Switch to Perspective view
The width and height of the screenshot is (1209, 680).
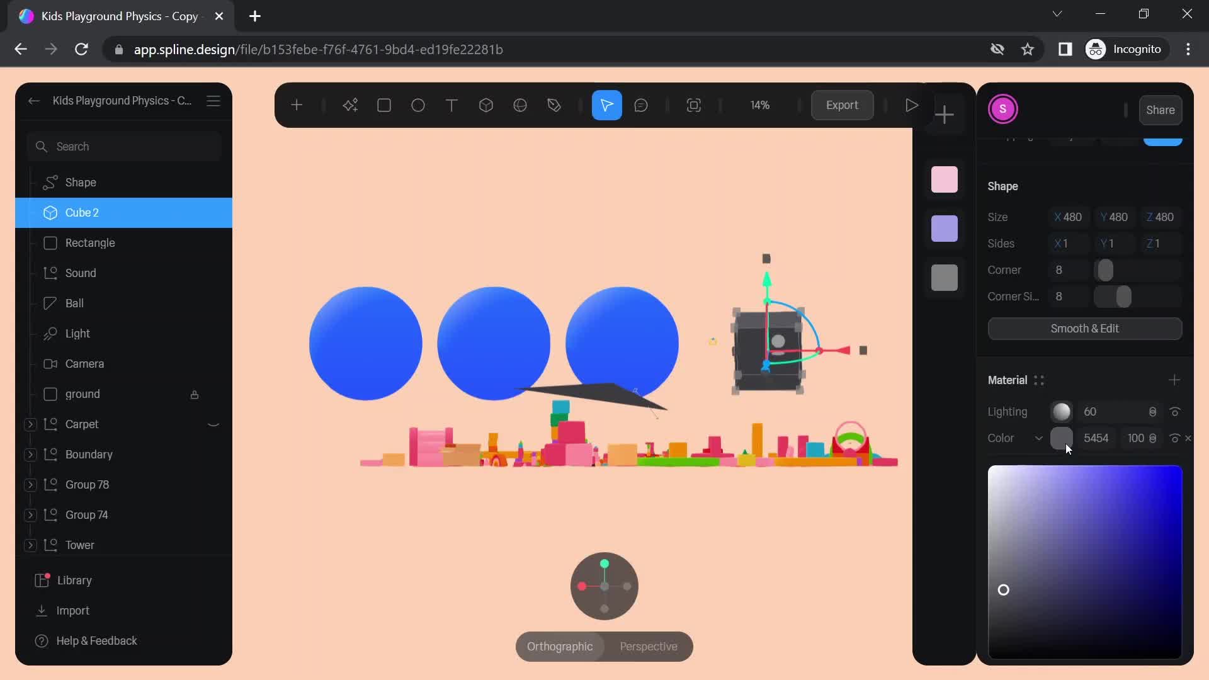[649, 646]
